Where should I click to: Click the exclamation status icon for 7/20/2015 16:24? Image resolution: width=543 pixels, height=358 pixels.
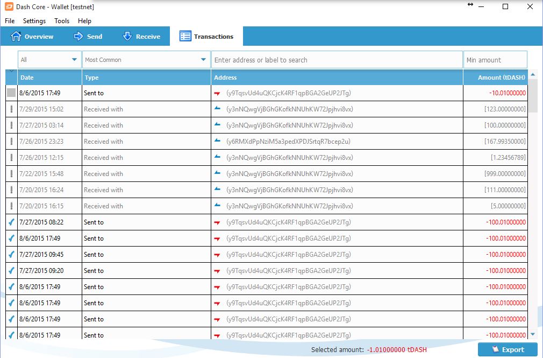coord(11,189)
